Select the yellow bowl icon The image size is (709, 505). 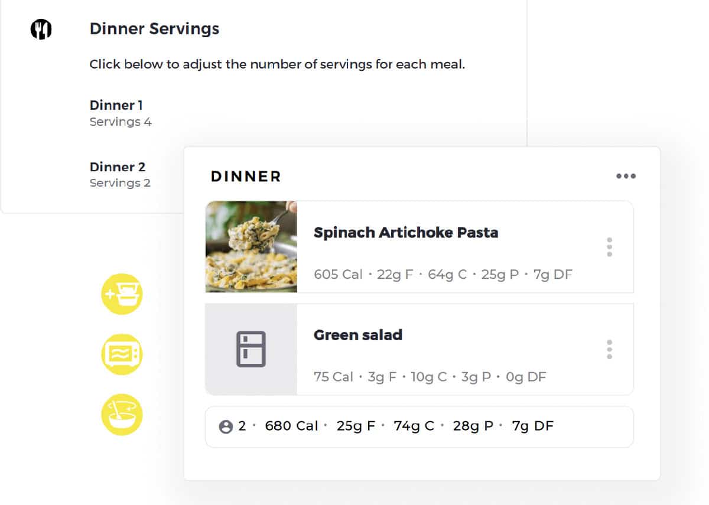tap(122, 414)
